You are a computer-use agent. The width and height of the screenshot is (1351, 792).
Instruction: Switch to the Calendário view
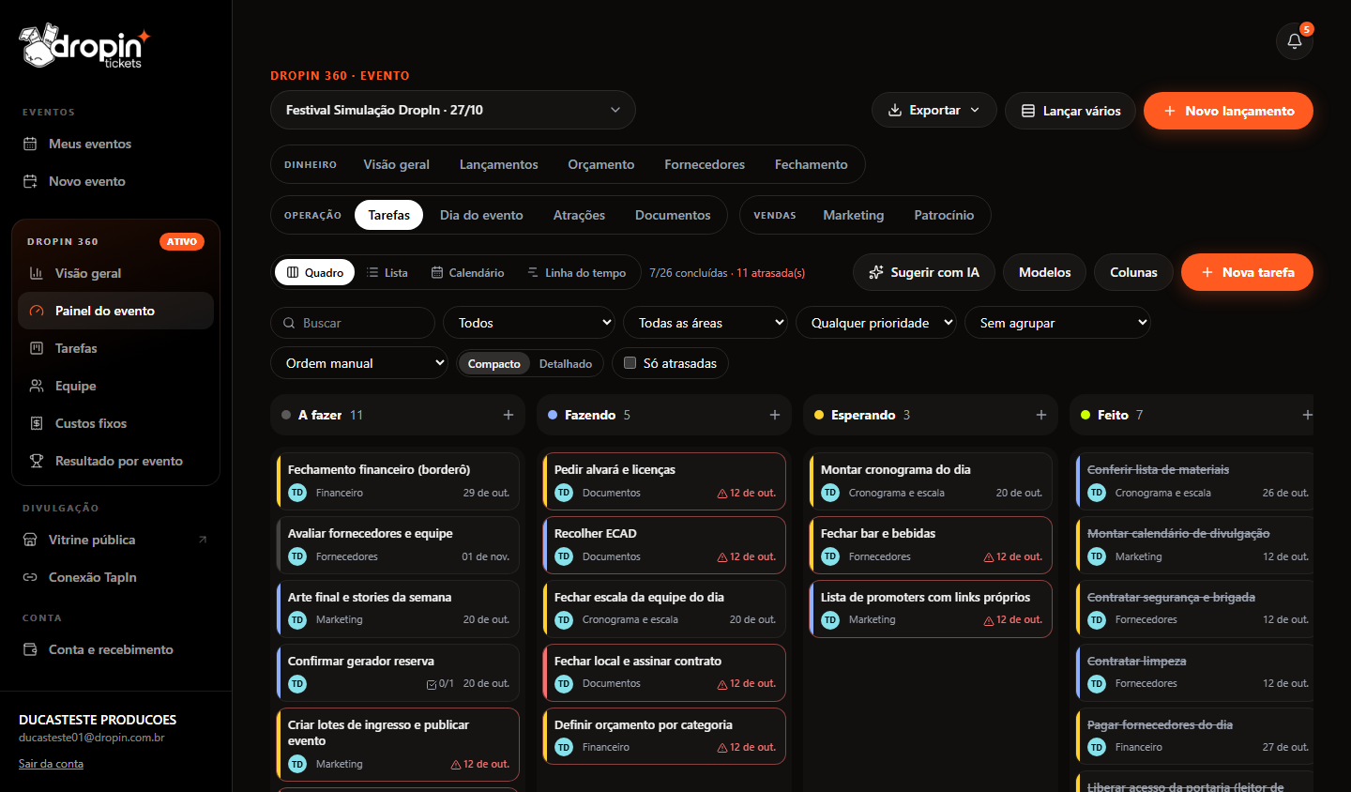click(x=467, y=272)
